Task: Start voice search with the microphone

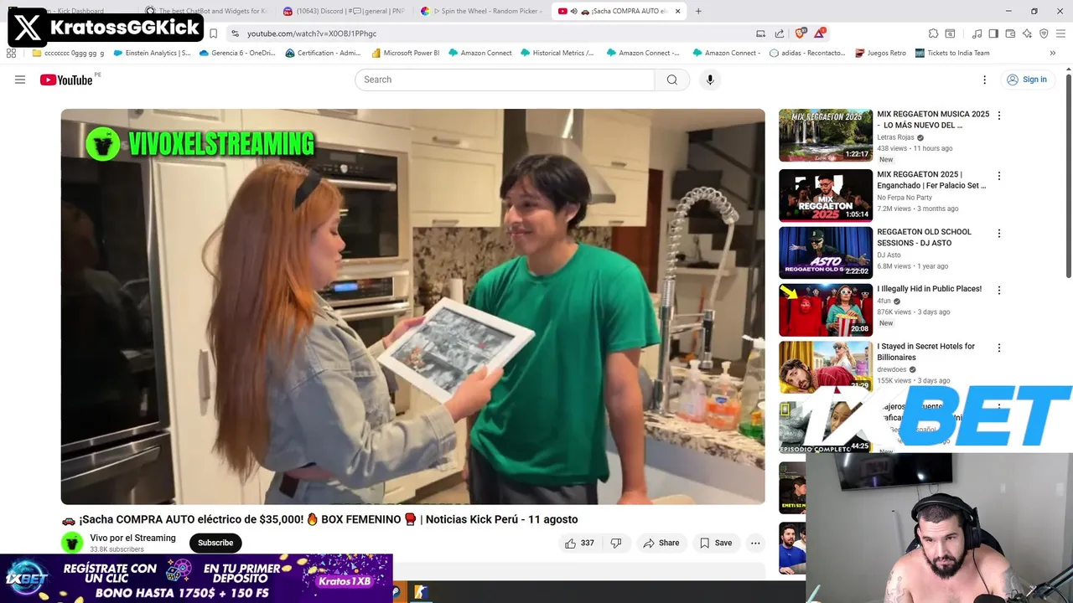Action: (710, 80)
